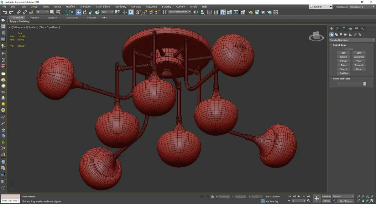
Task: Select the Cameras category in Create panel
Action: 346,35
